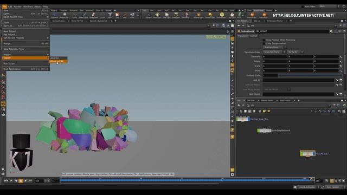
Task: Click the Uniform Scale slider track
Action: pyautogui.click(x=310, y=76)
